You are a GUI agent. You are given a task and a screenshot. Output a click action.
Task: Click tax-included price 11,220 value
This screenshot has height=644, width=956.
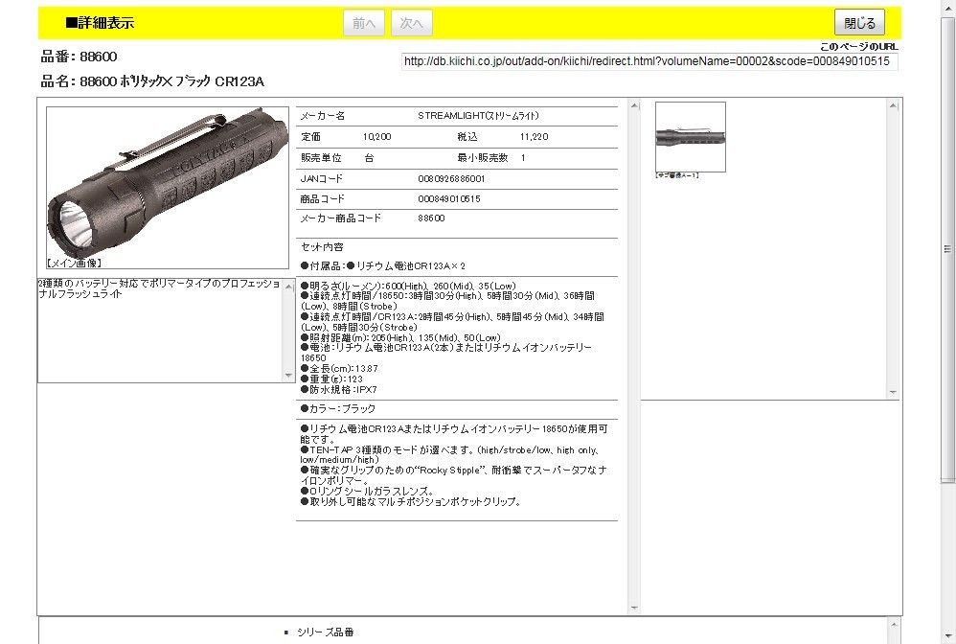point(534,137)
